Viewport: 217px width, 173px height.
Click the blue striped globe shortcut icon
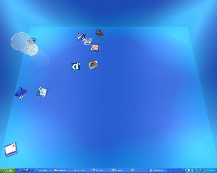81,37
